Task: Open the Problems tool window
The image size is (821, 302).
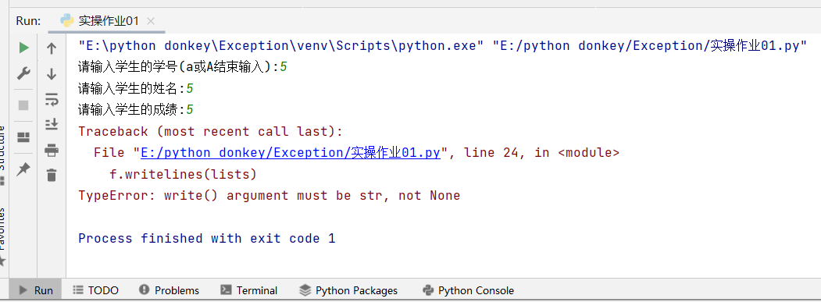Action: click(x=170, y=290)
